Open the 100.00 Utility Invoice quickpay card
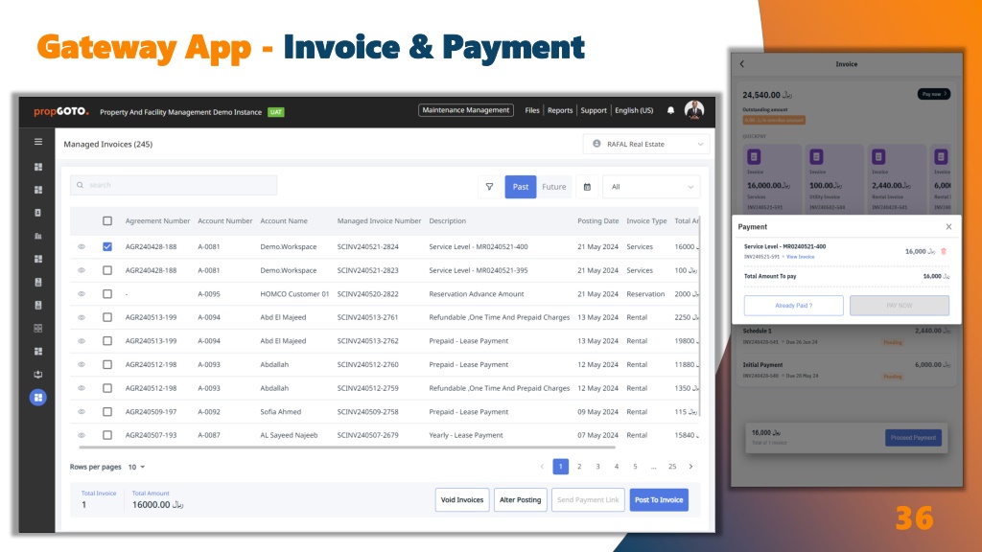Viewport: 982px width, 552px height. click(x=834, y=178)
